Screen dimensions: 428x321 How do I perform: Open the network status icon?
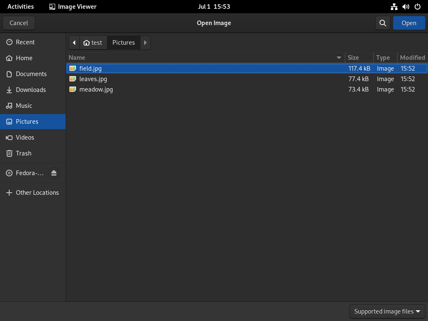[x=394, y=7]
